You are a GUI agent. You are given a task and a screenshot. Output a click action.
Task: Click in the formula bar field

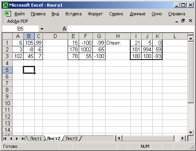[131, 29]
